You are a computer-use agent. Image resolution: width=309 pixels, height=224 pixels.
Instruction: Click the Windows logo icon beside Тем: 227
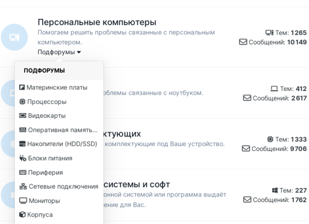click(x=275, y=190)
